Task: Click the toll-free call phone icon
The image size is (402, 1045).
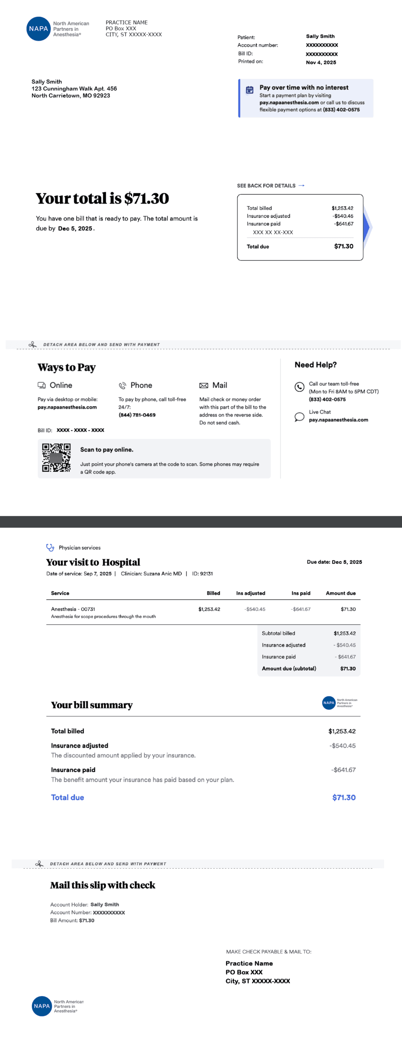Action: (299, 387)
